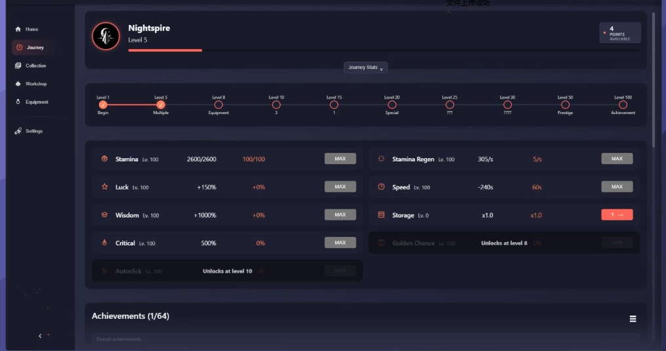Image resolution: width=666 pixels, height=351 pixels.
Task: Select the Level 8 Equipment milestone node
Action: pyautogui.click(x=219, y=104)
